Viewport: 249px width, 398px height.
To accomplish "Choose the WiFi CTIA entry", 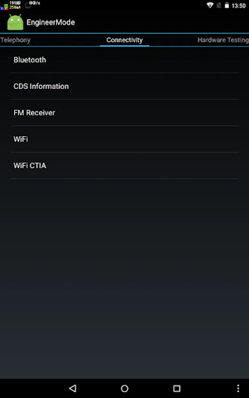I will (x=124, y=165).
